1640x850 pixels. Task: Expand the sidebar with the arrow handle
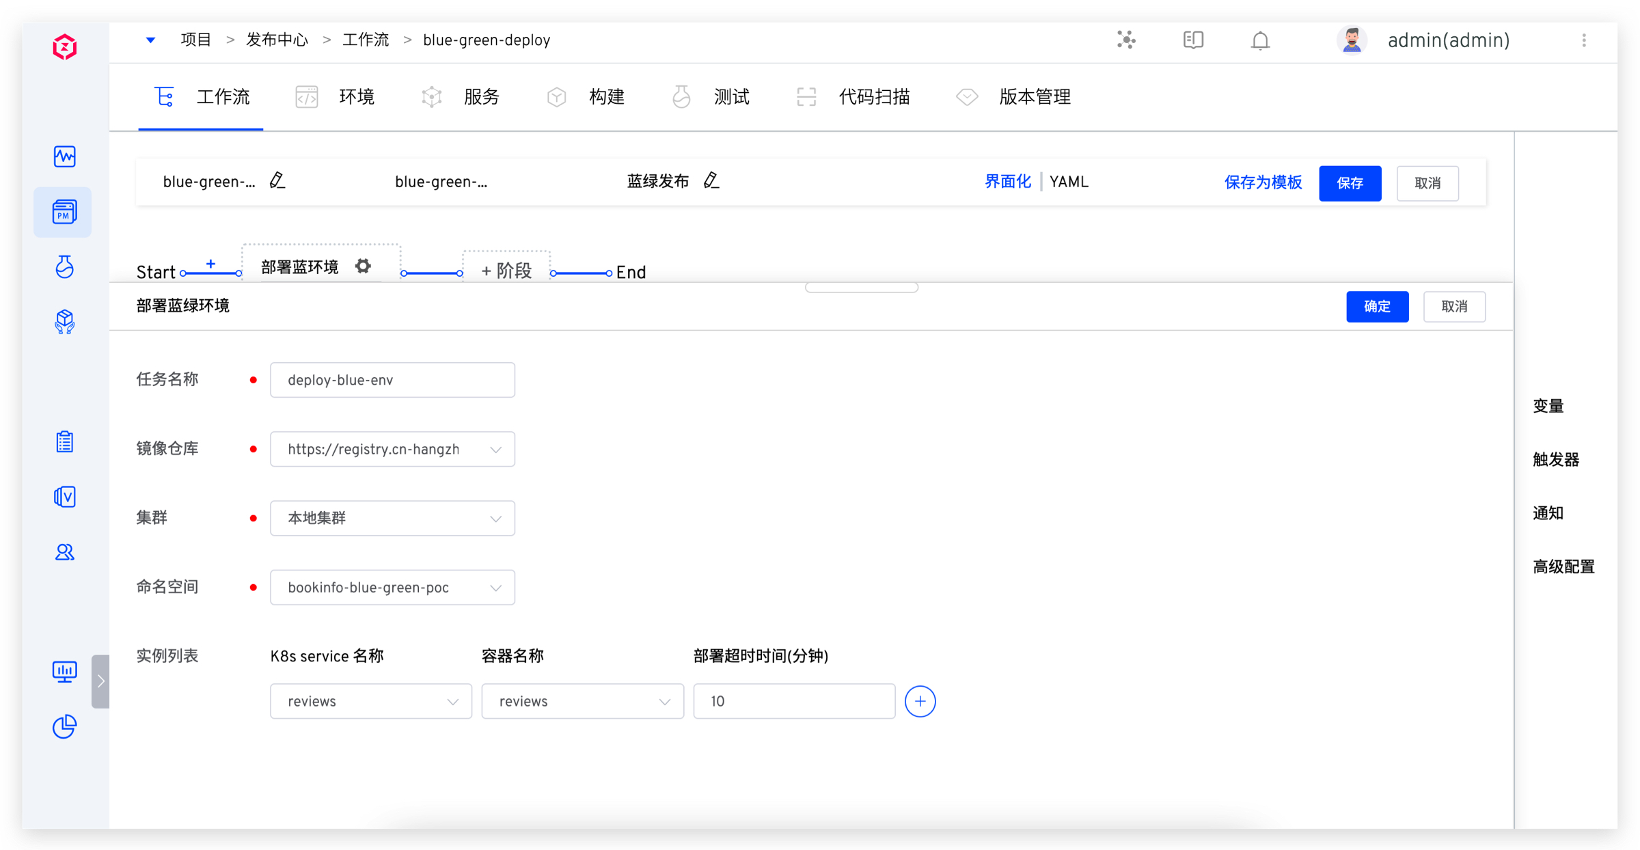(100, 681)
